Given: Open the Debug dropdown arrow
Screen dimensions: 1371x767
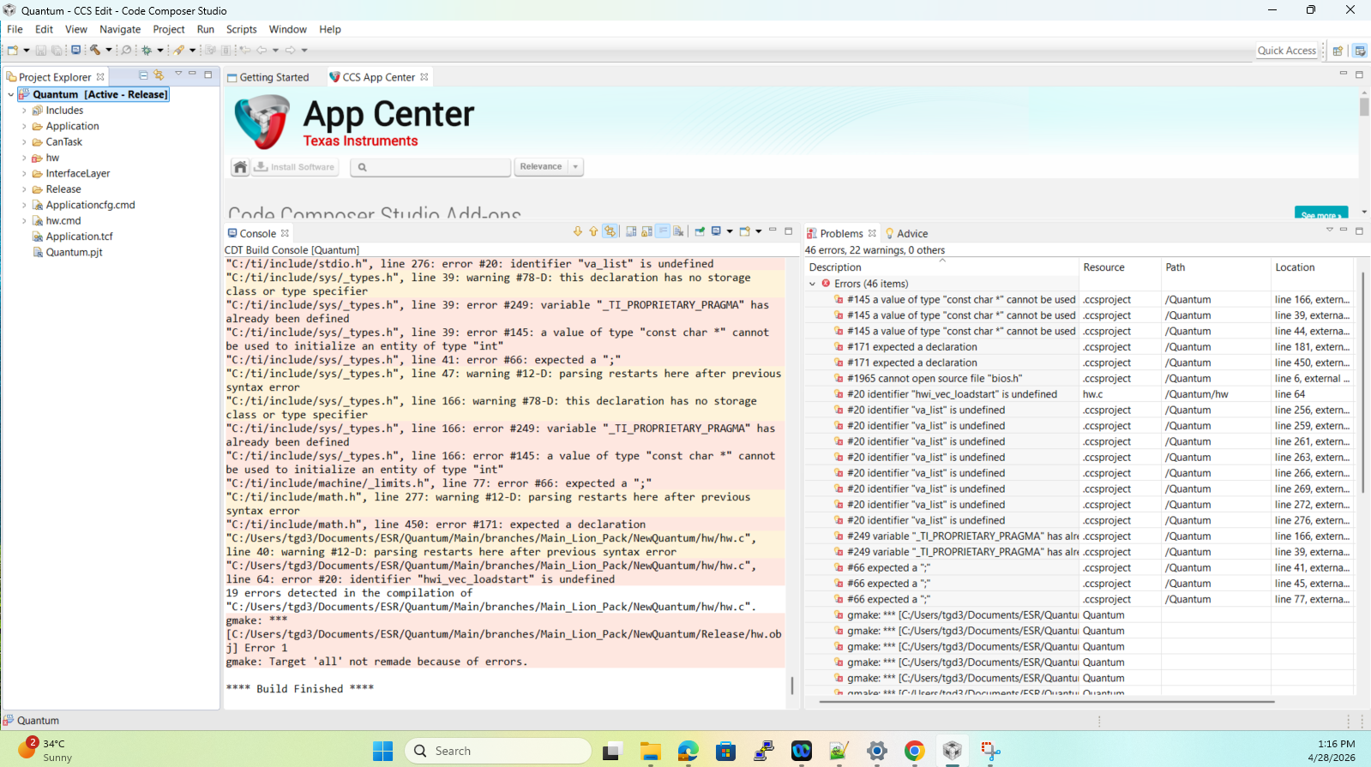Looking at the screenshot, I should pyautogui.click(x=160, y=51).
